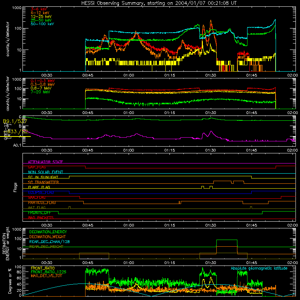
Task: Select the DECIMATION_ENERGY legend label
Action: (48, 232)
